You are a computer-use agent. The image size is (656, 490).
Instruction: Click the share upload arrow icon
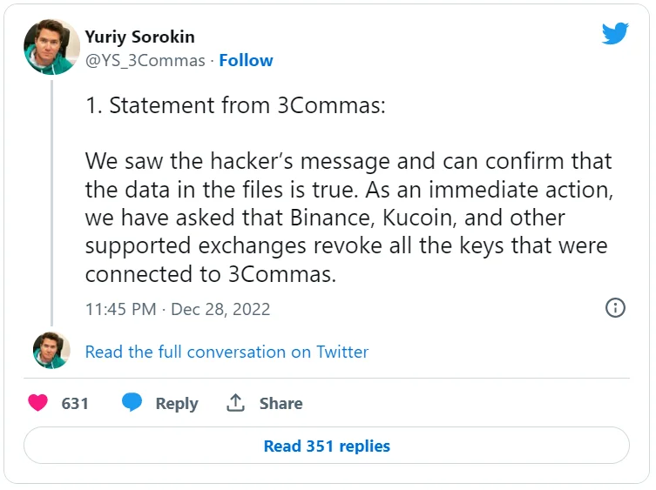point(234,403)
